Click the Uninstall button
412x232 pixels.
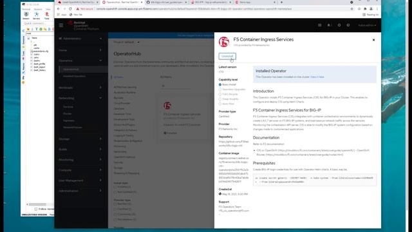point(227,56)
